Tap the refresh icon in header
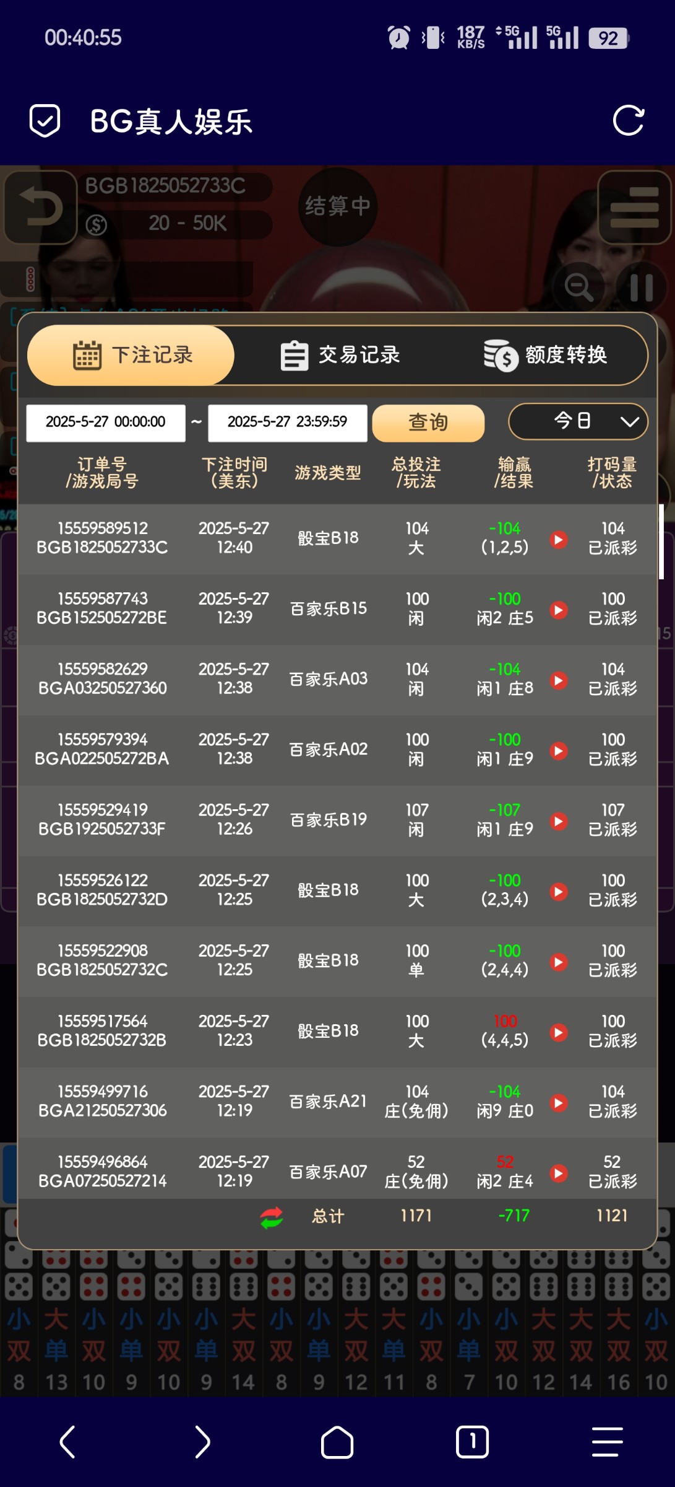Viewport: 675px width, 1487px height. (x=628, y=120)
